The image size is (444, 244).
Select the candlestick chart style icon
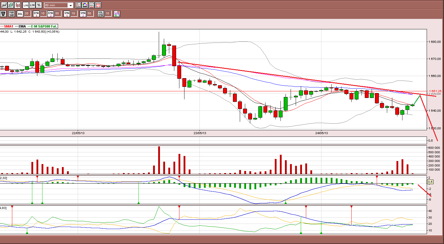tap(17, 5)
